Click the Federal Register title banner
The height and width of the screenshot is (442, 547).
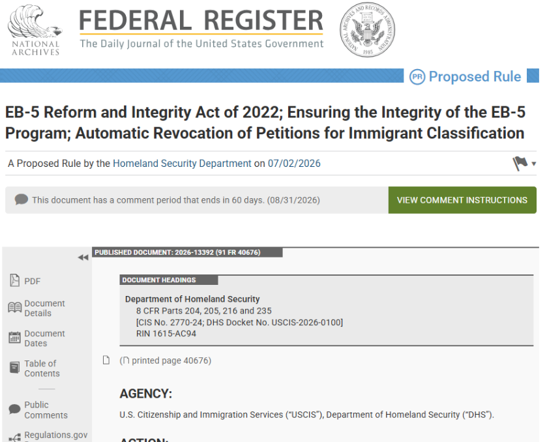tap(201, 29)
